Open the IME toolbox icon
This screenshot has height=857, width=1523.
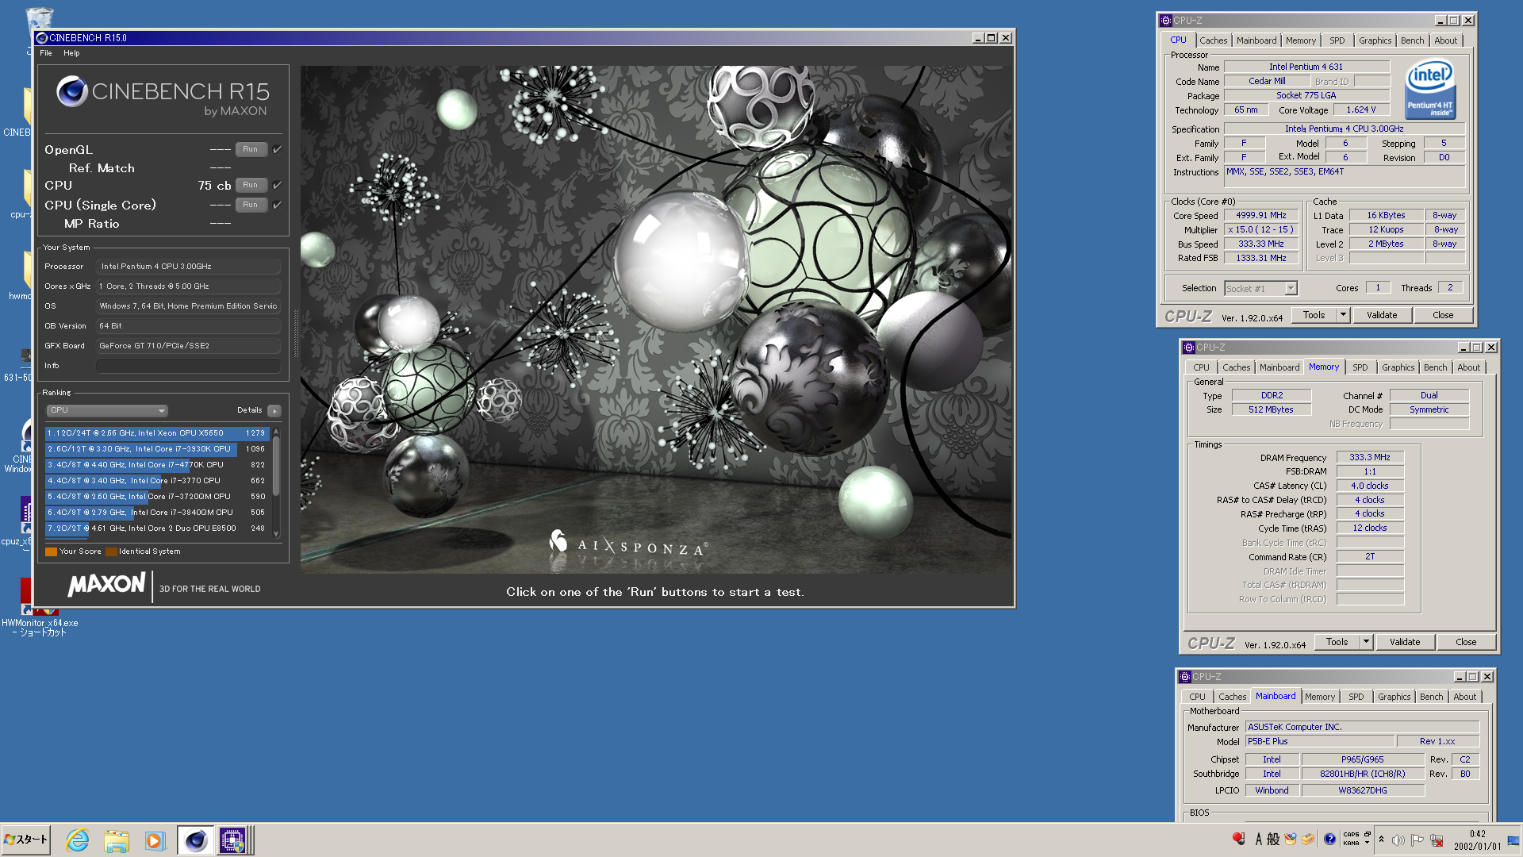pos(1308,839)
